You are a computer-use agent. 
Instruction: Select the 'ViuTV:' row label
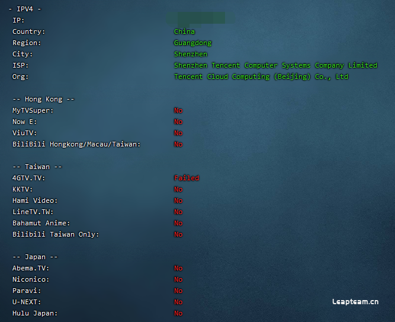tap(25, 133)
